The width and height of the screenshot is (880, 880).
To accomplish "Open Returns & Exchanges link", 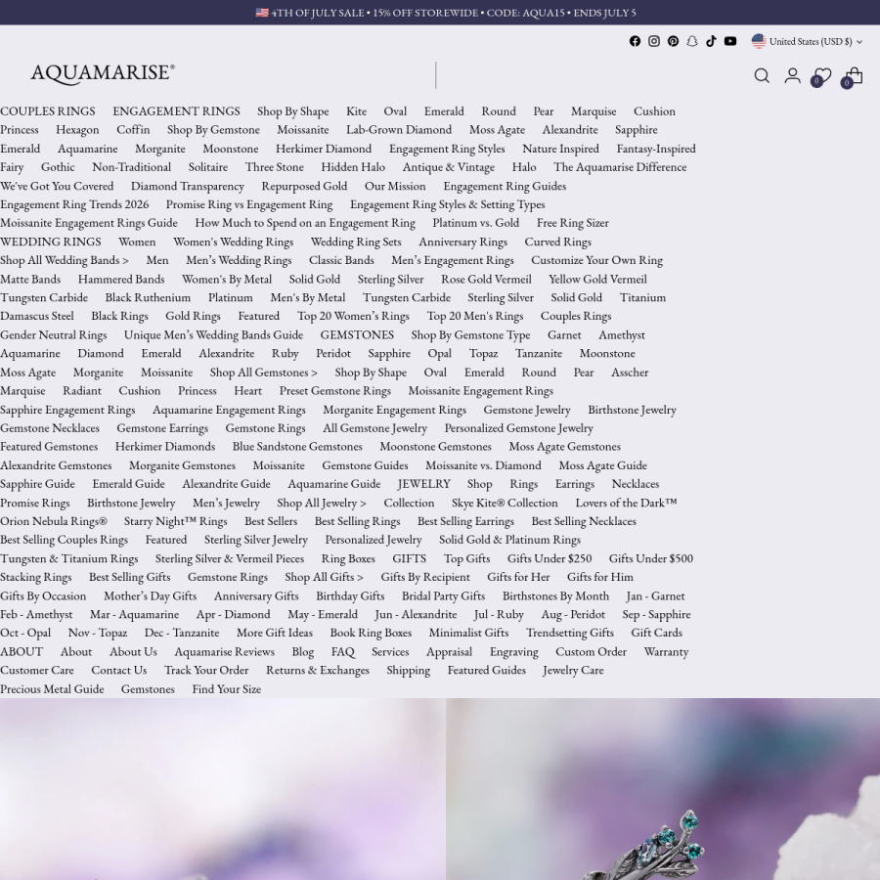I will [x=318, y=670].
